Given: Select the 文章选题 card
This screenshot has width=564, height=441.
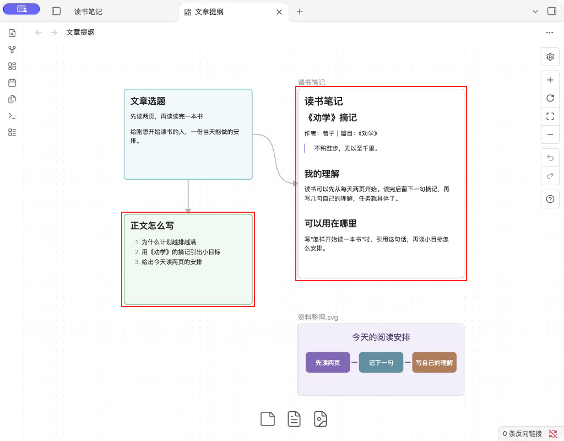Looking at the screenshot, I should pyautogui.click(x=188, y=135).
